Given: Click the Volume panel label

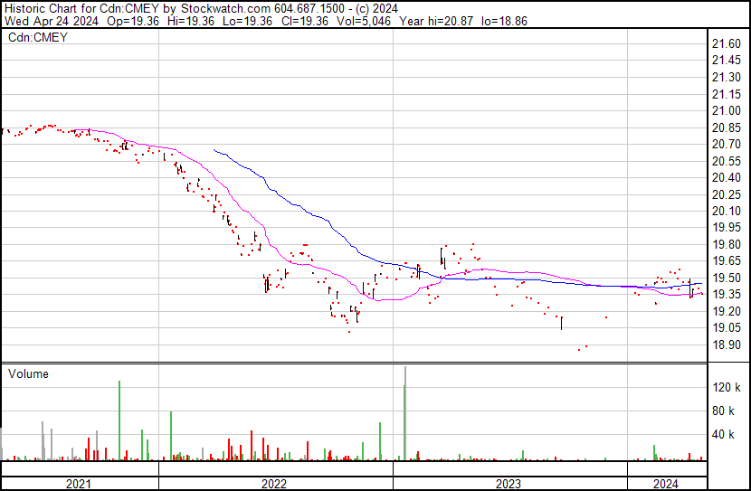Looking at the screenshot, I should tap(28, 374).
